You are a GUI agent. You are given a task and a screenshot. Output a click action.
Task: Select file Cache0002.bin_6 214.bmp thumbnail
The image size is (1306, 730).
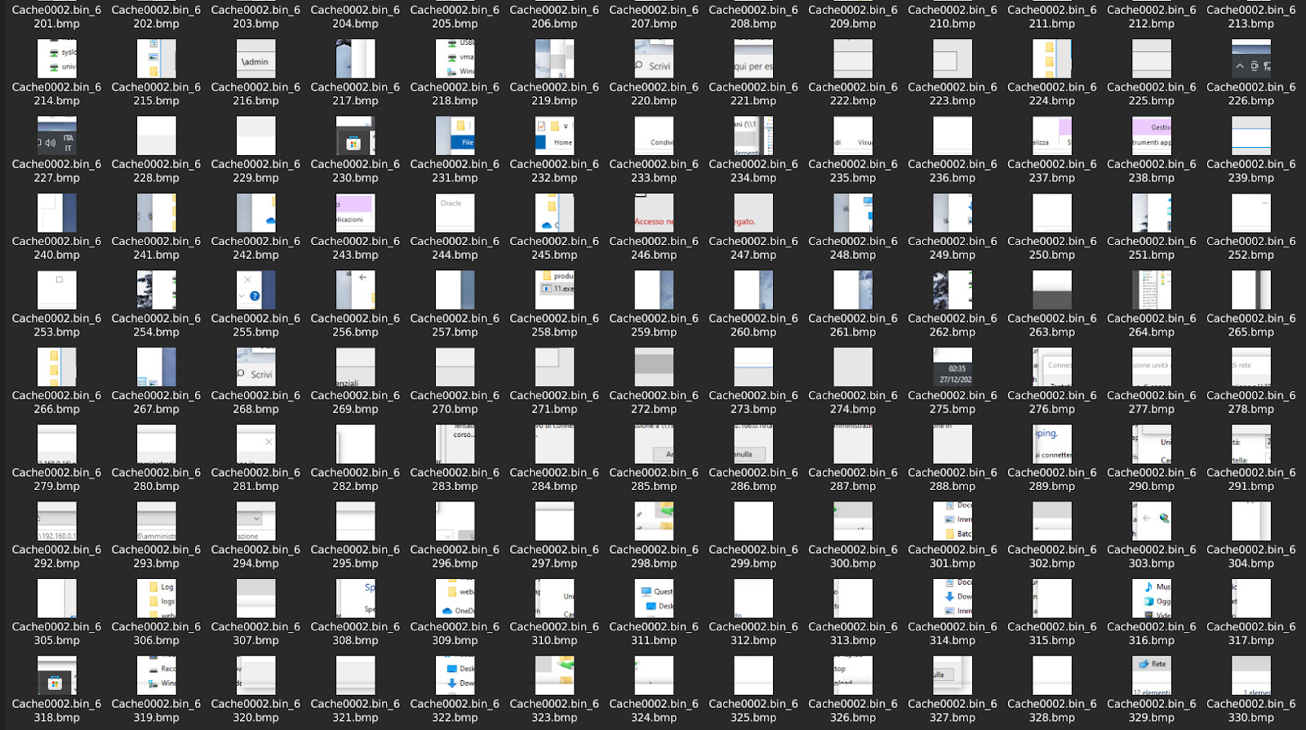pyautogui.click(x=56, y=60)
